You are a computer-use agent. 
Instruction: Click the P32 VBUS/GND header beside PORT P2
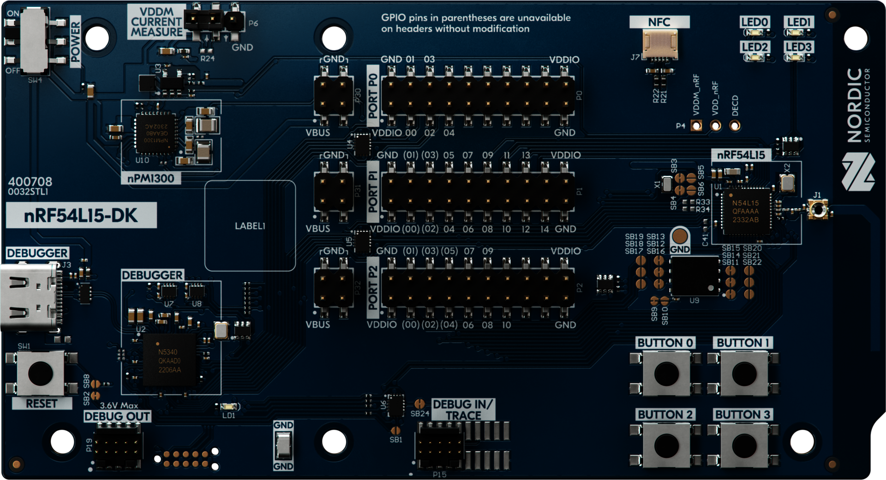pos(334,288)
